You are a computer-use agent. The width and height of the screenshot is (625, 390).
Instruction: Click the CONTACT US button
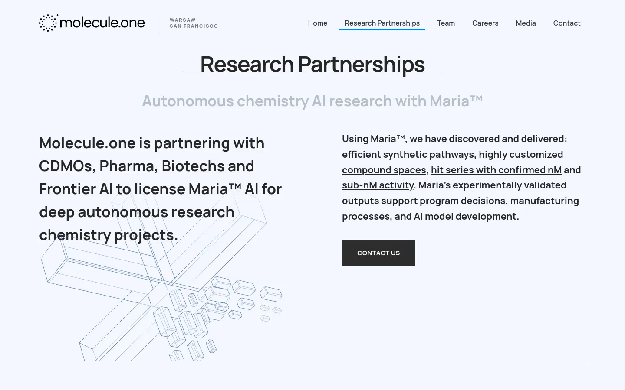(x=378, y=253)
